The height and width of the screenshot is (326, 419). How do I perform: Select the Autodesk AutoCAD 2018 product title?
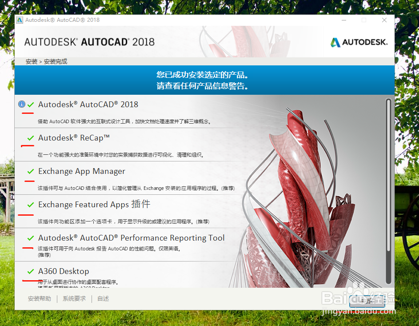point(88,105)
